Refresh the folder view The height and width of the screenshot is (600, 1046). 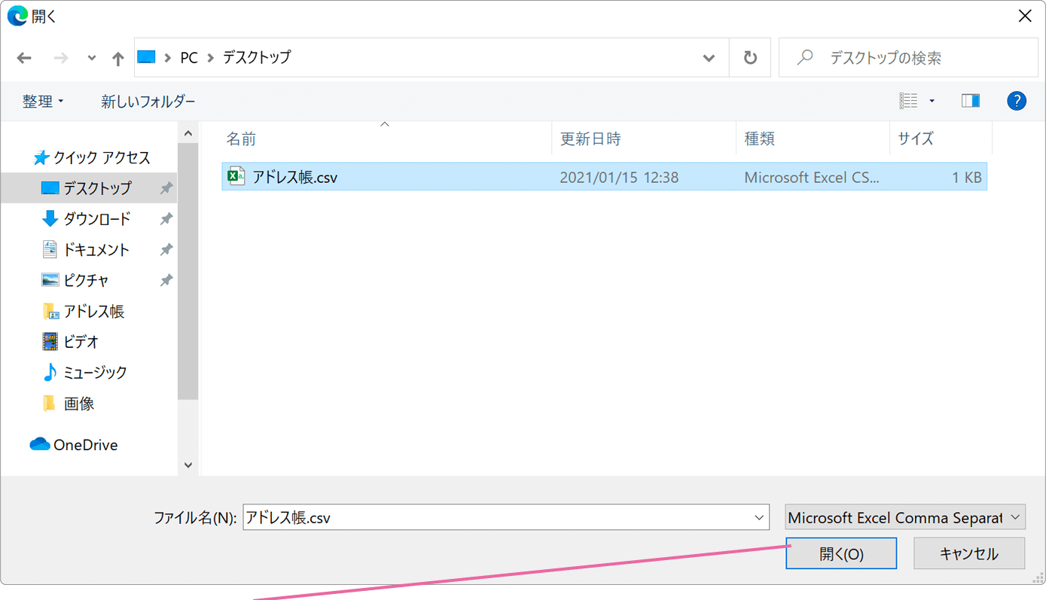750,58
